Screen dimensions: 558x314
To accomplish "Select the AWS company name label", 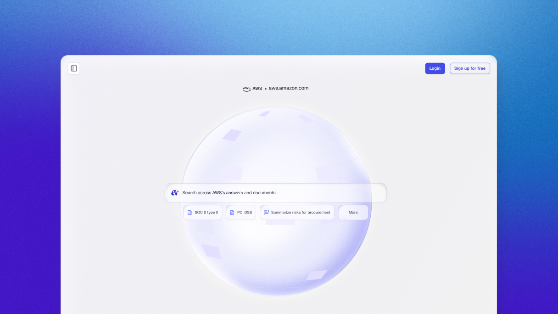I will 257,89.
